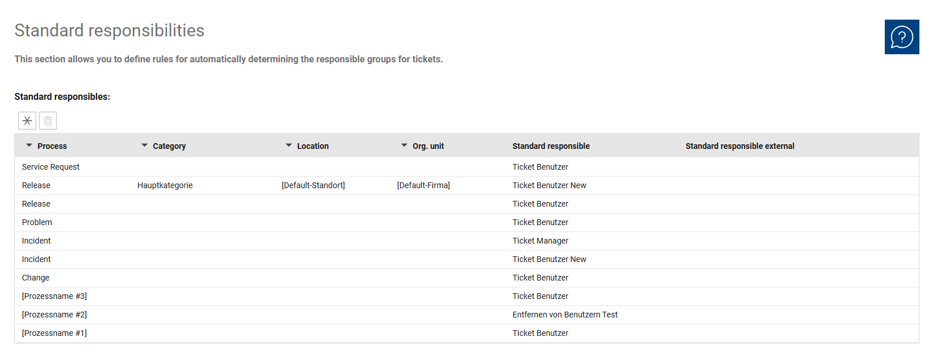This screenshot has height=359, width=935.
Task: Click Ticket Benutzer in [Prozessname #3] row
Action: (x=540, y=296)
